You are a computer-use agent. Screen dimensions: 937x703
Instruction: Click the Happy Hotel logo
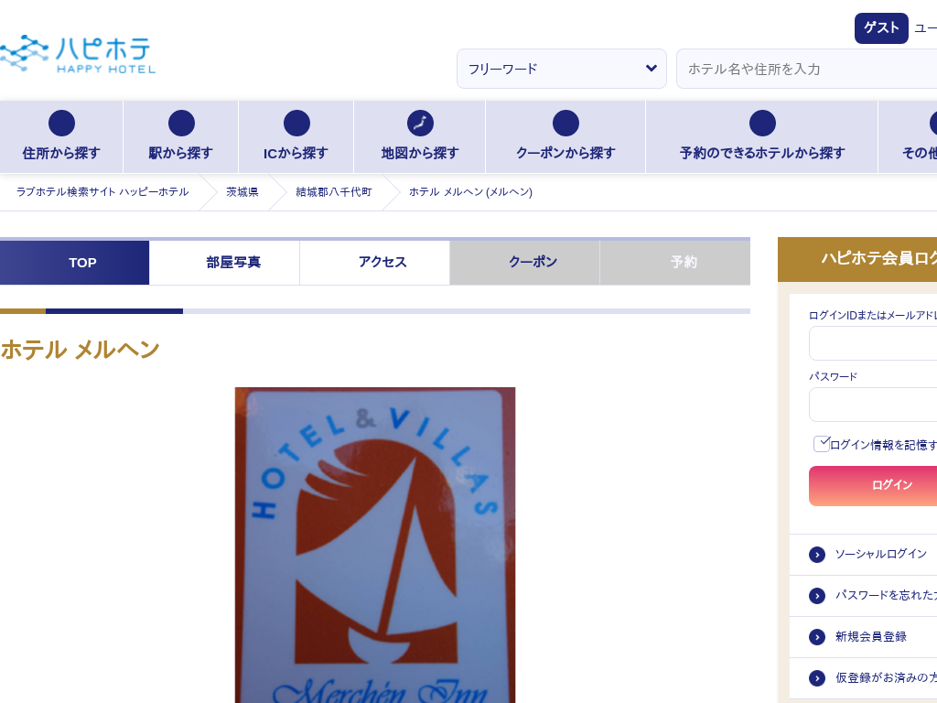(x=78, y=54)
